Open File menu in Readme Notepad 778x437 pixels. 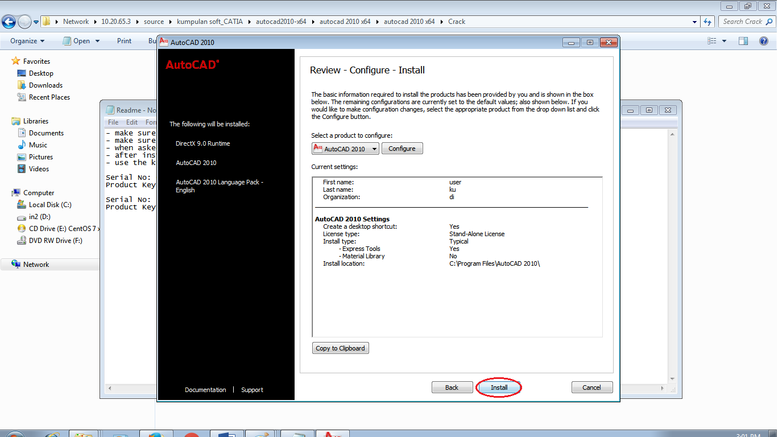[x=113, y=122]
